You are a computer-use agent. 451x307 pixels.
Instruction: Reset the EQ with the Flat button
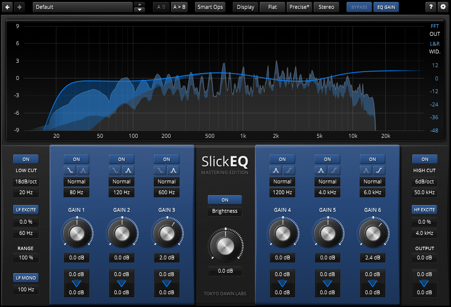click(x=272, y=7)
